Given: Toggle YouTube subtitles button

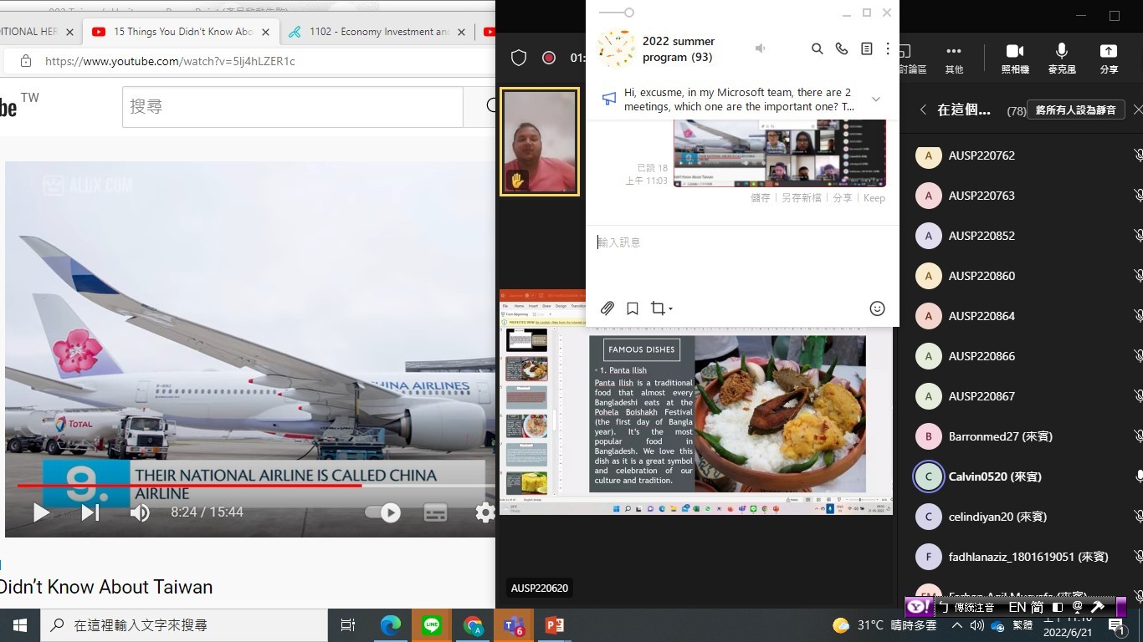Looking at the screenshot, I should coord(436,512).
